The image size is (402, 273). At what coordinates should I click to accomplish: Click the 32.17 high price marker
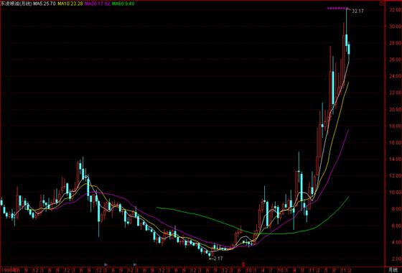tap(357, 11)
